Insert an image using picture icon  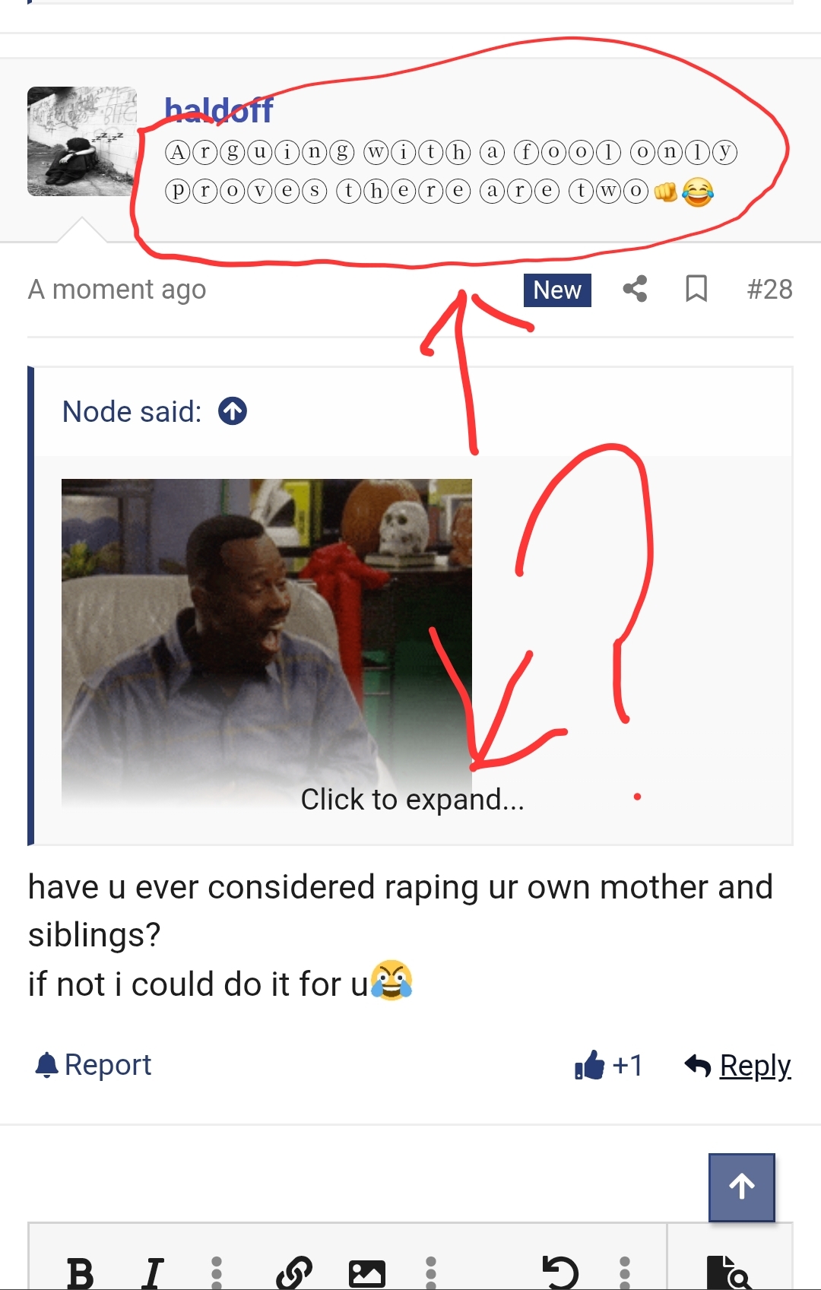point(367,1273)
